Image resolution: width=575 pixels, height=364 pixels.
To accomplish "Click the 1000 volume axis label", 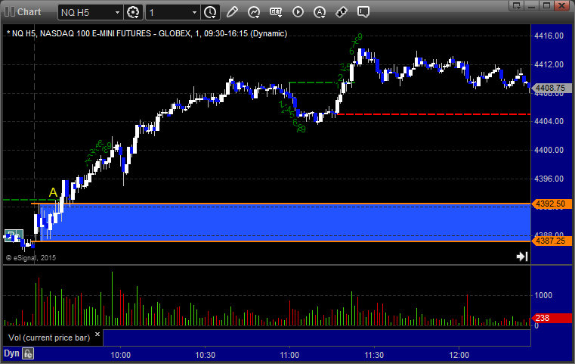I will [543, 296].
